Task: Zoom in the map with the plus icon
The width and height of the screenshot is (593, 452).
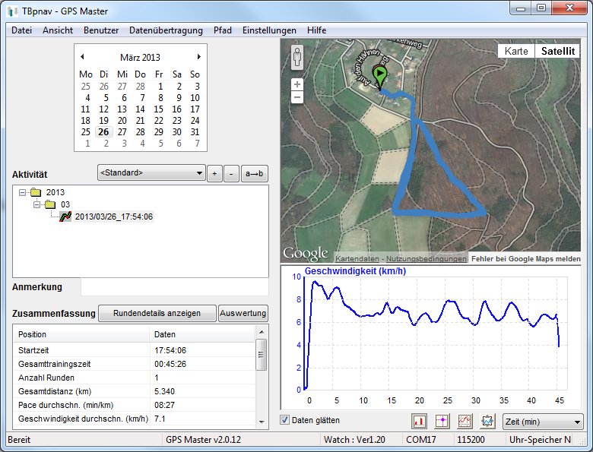Action: pyautogui.click(x=297, y=84)
